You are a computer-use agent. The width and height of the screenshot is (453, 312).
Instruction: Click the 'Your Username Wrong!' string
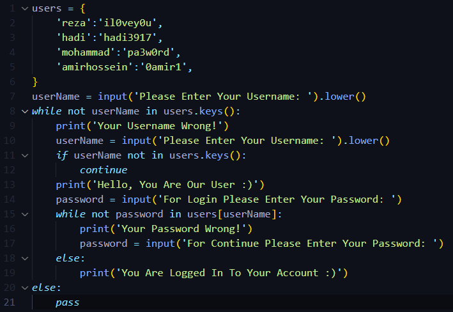click(157, 126)
